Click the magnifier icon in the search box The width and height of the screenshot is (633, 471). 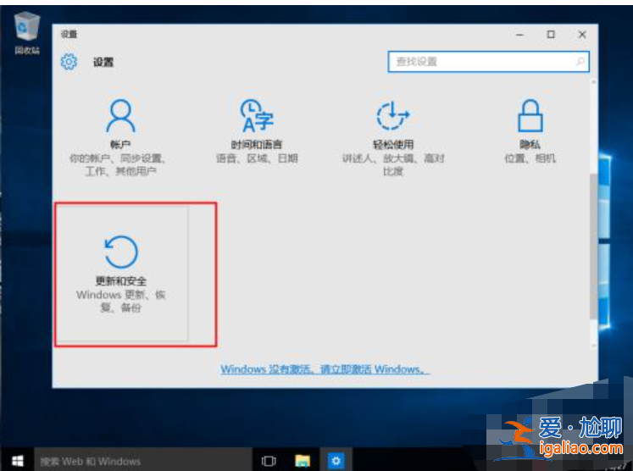tap(580, 62)
